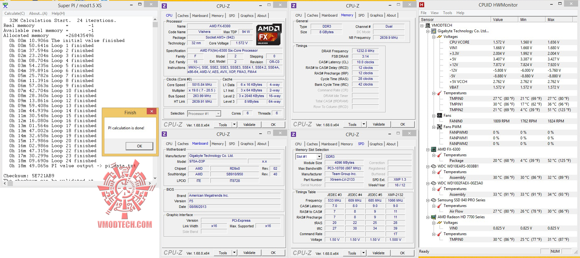Viewport: 580px width, 258px height.
Task: Click the Gigabyte Technology Co. Ltd. manufacturer field
Action: click(234, 156)
